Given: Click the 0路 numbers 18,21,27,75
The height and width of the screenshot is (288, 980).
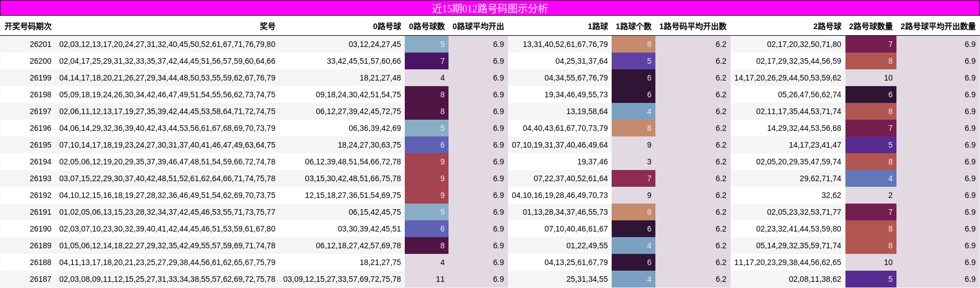Looking at the screenshot, I should pos(381,262).
